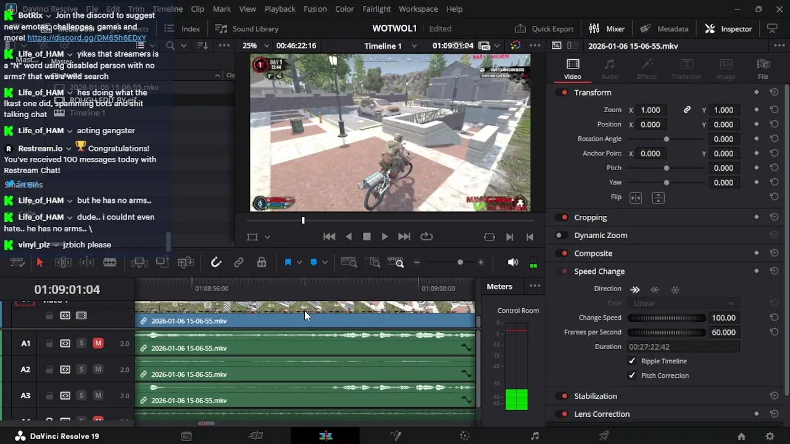This screenshot has height=444, width=790.
Task: Toggle the Transform section enable switch
Action: pos(563,92)
